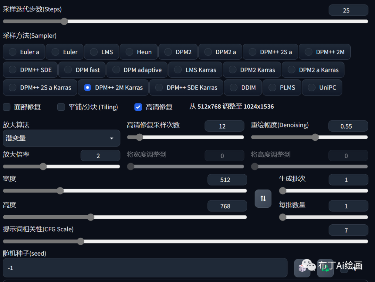The height and width of the screenshot is (282, 375).
Task: Choose the DPM++ SDE Karras sampler
Action: click(186, 88)
